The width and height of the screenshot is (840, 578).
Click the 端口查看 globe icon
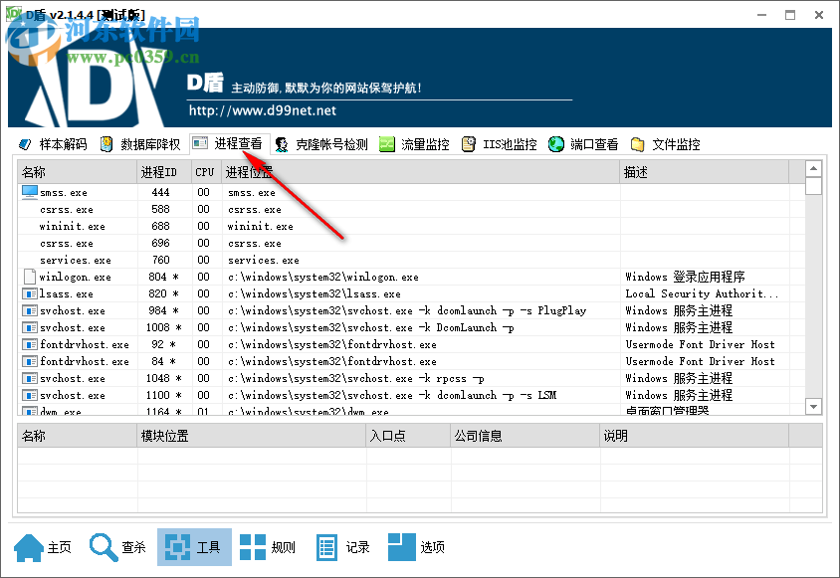pos(556,144)
